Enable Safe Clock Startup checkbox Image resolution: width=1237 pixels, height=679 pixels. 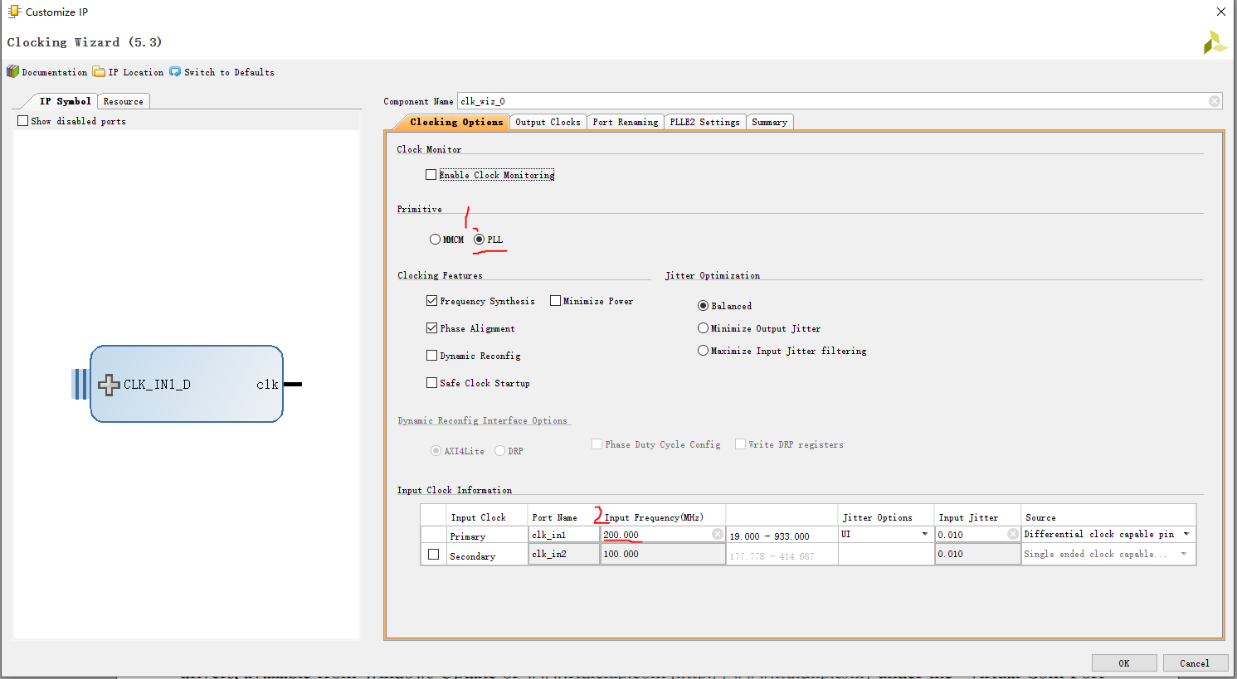coord(431,383)
